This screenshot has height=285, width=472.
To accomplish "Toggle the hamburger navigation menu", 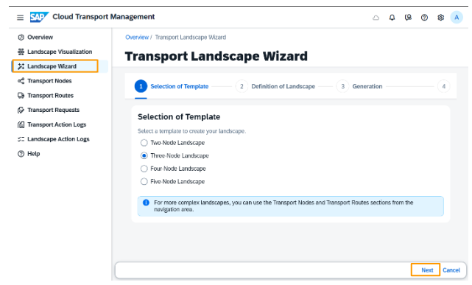I will click(x=20, y=18).
